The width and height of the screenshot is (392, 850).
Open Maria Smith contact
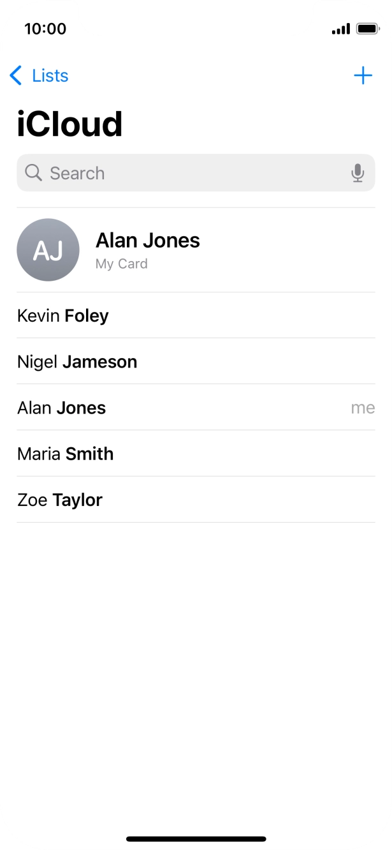pos(65,454)
